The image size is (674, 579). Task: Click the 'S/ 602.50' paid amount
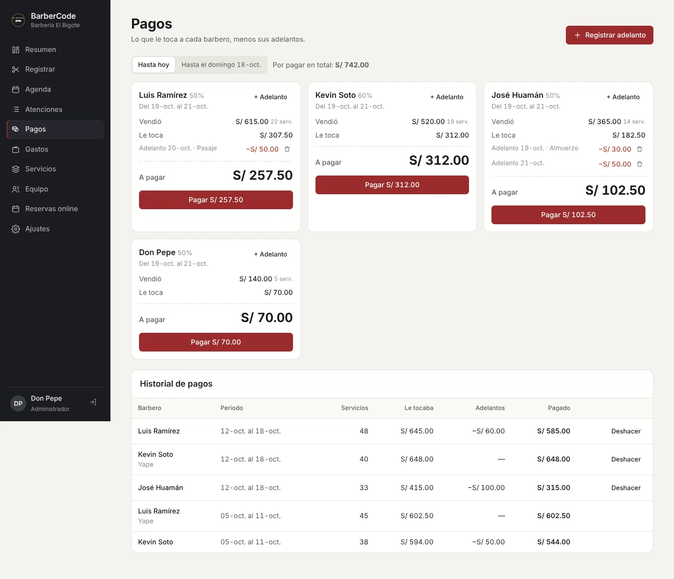pos(554,516)
